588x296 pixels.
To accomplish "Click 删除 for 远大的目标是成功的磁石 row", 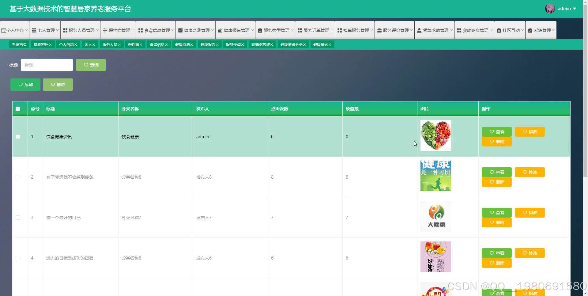I will tap(497, 263).
